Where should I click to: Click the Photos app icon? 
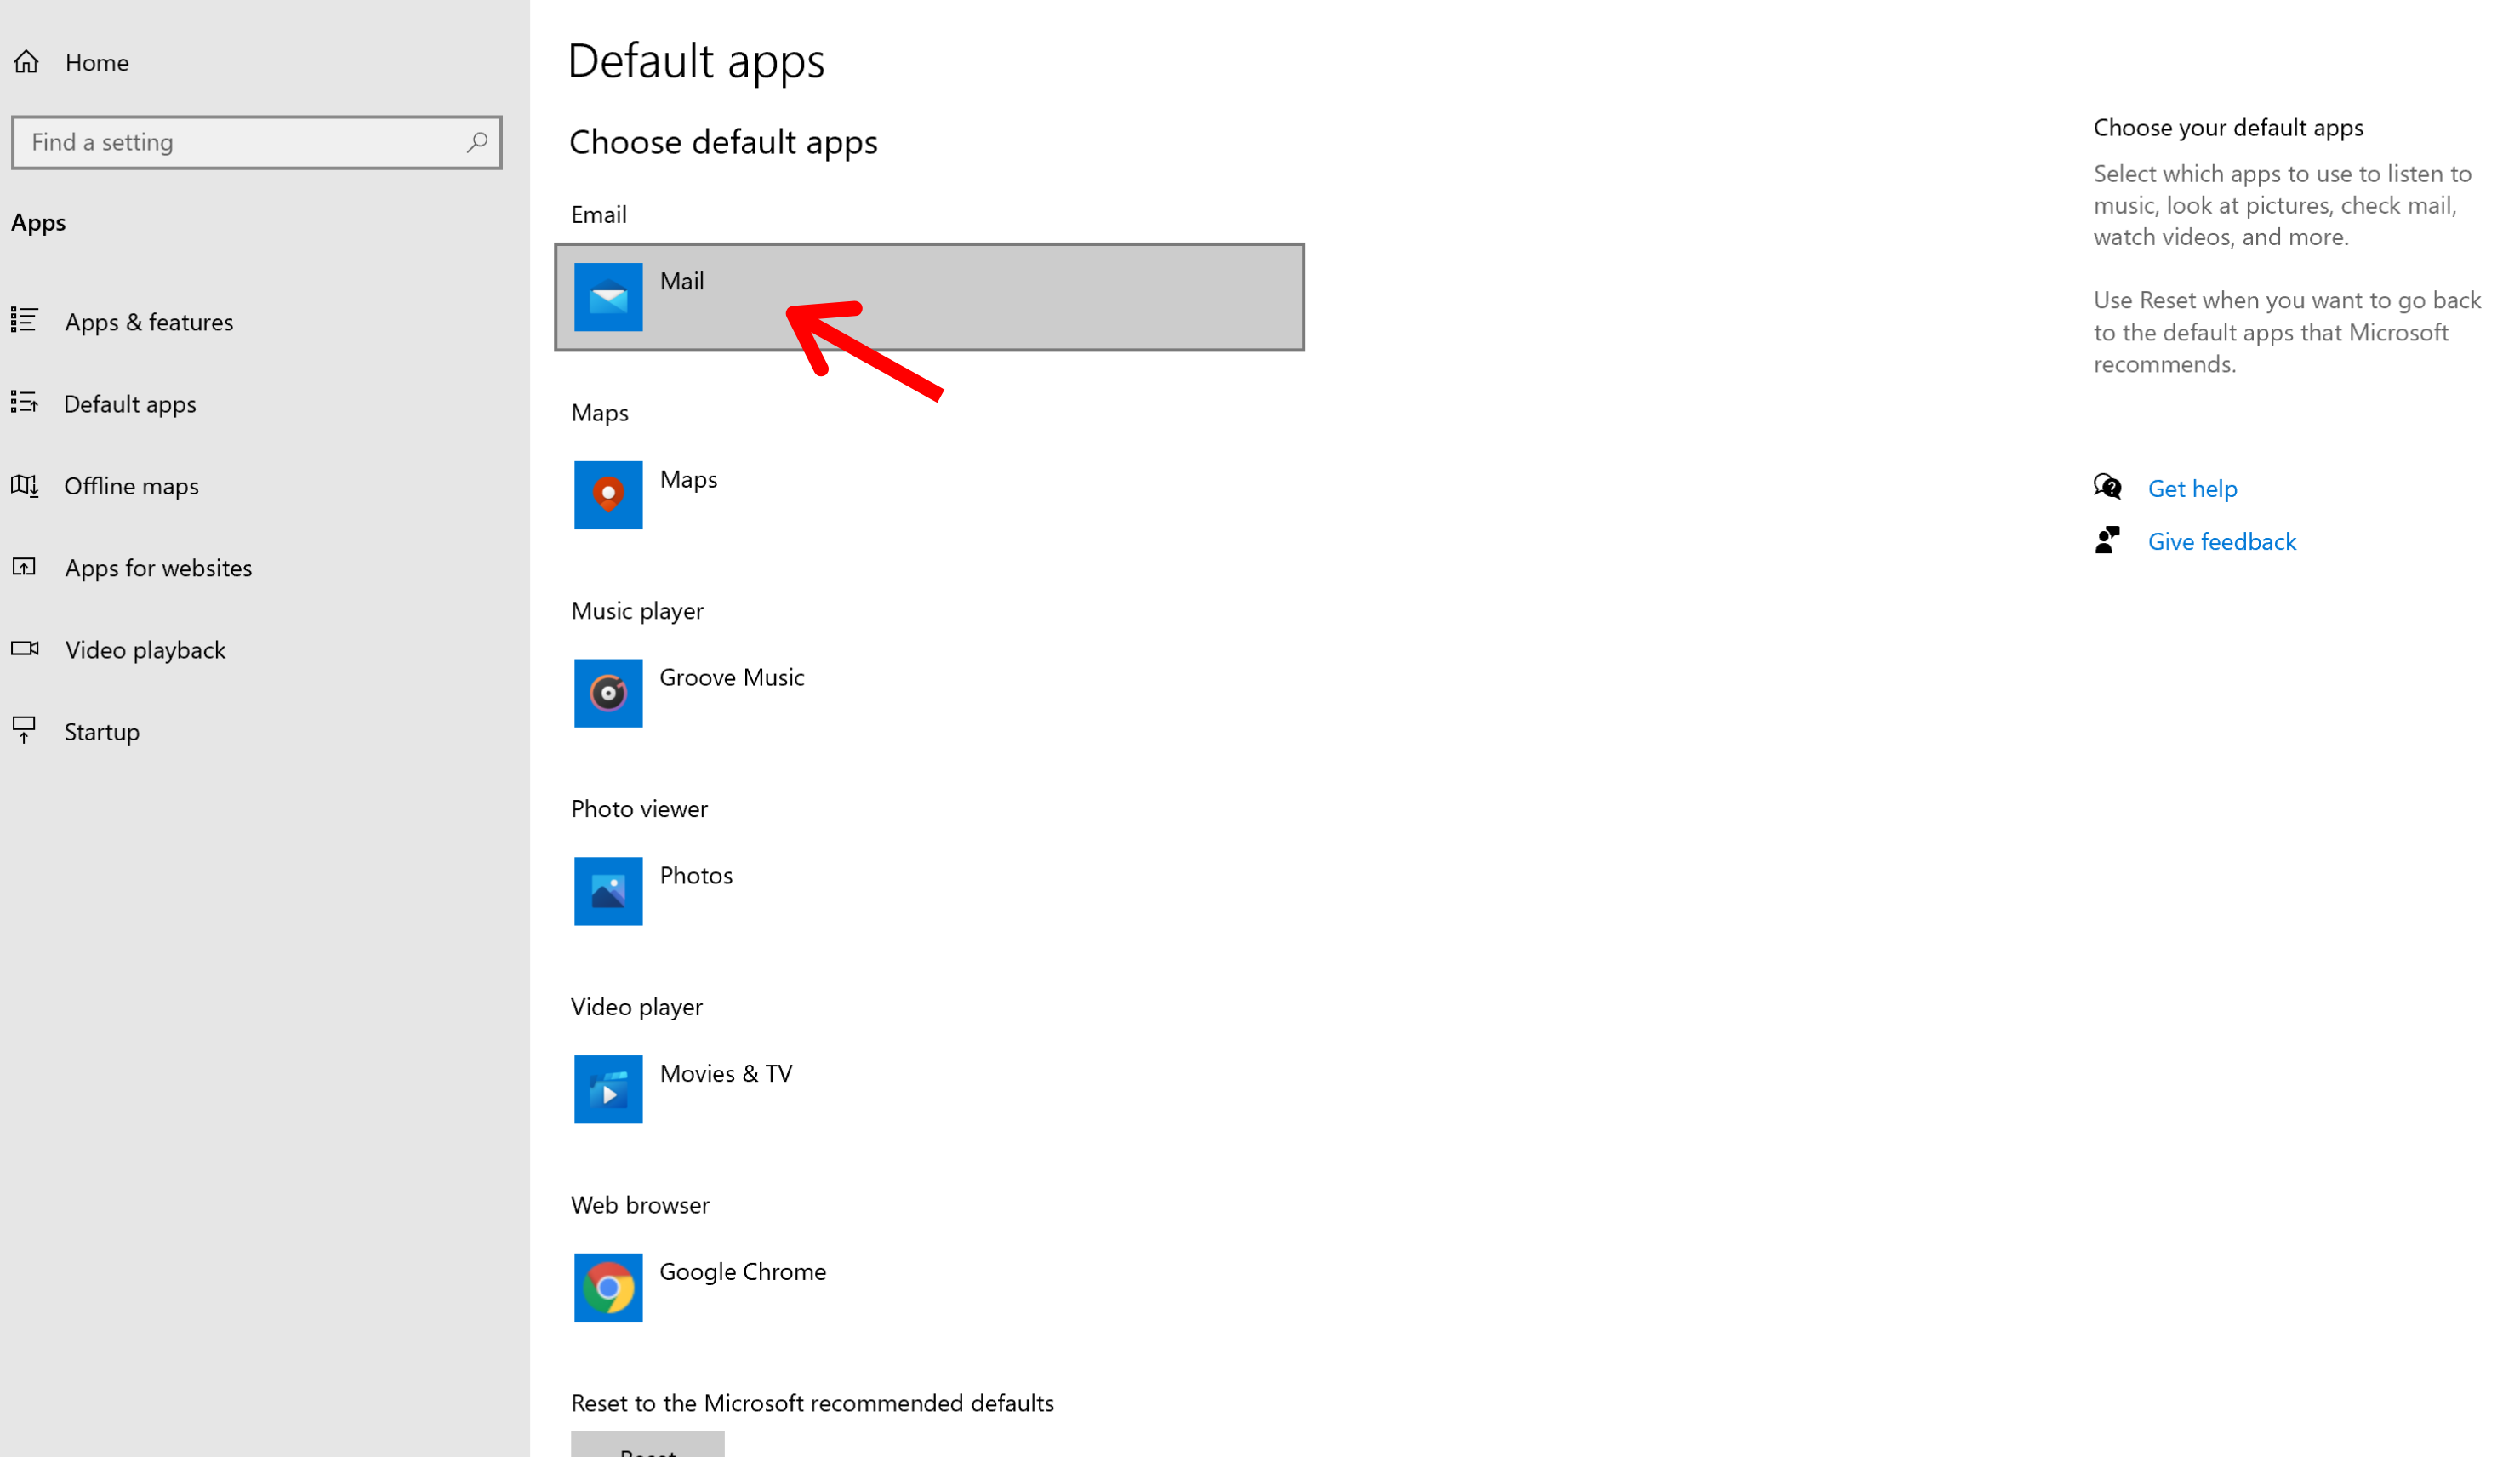[608, 891]
